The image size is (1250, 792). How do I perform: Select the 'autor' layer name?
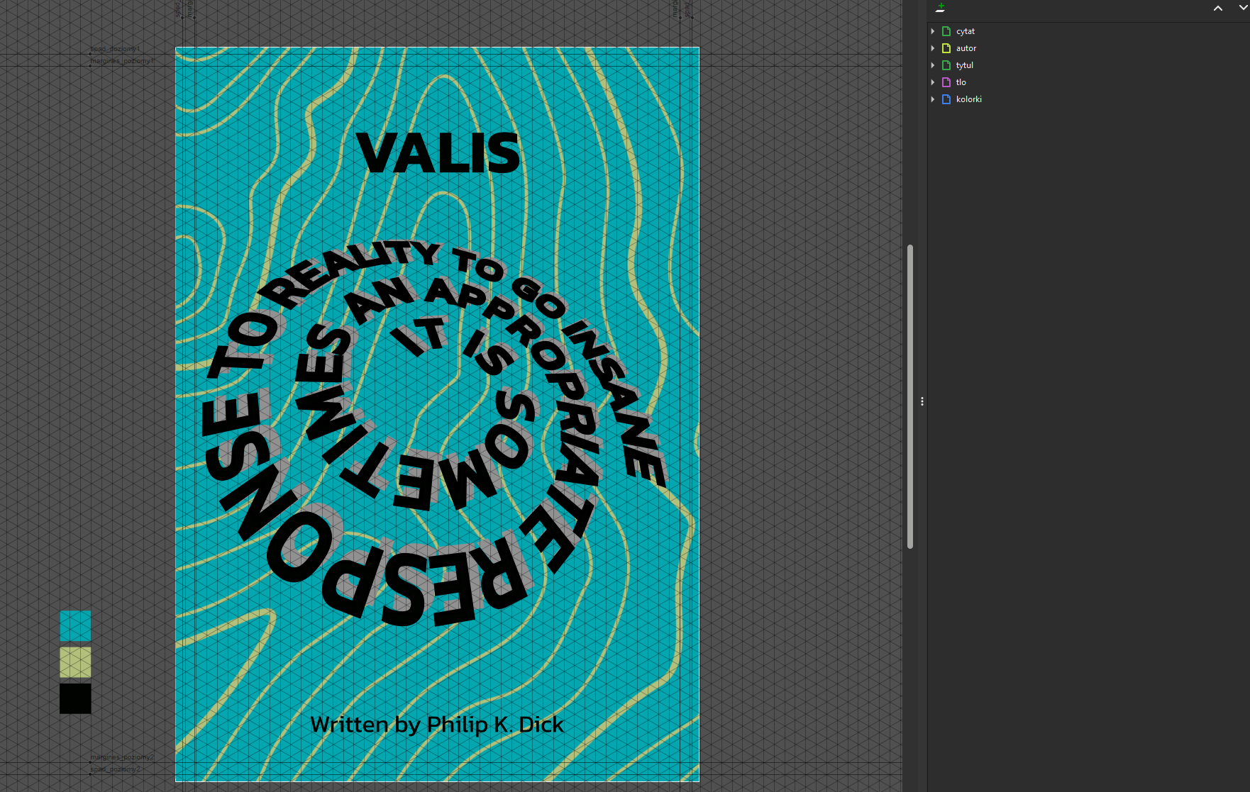coord(966,48)
